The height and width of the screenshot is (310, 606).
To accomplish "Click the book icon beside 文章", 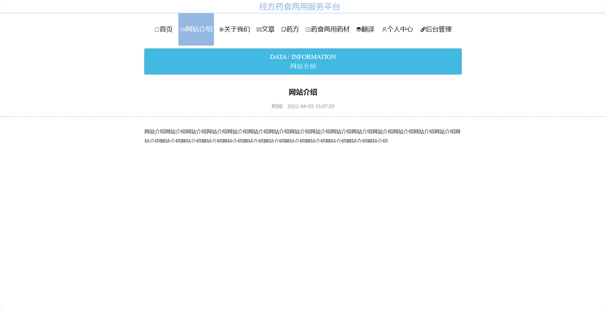I will [x=259, y=29].
